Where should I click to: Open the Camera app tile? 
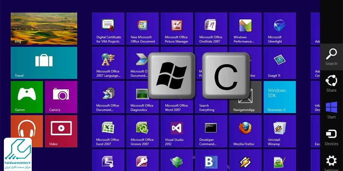[61, 97]
